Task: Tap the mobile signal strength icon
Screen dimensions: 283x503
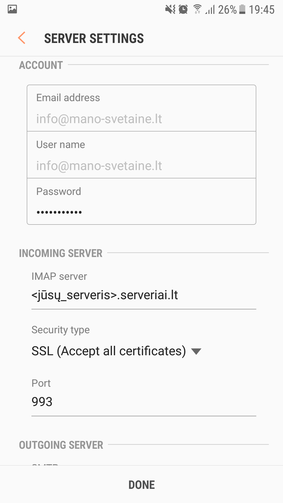Action: 210,10
